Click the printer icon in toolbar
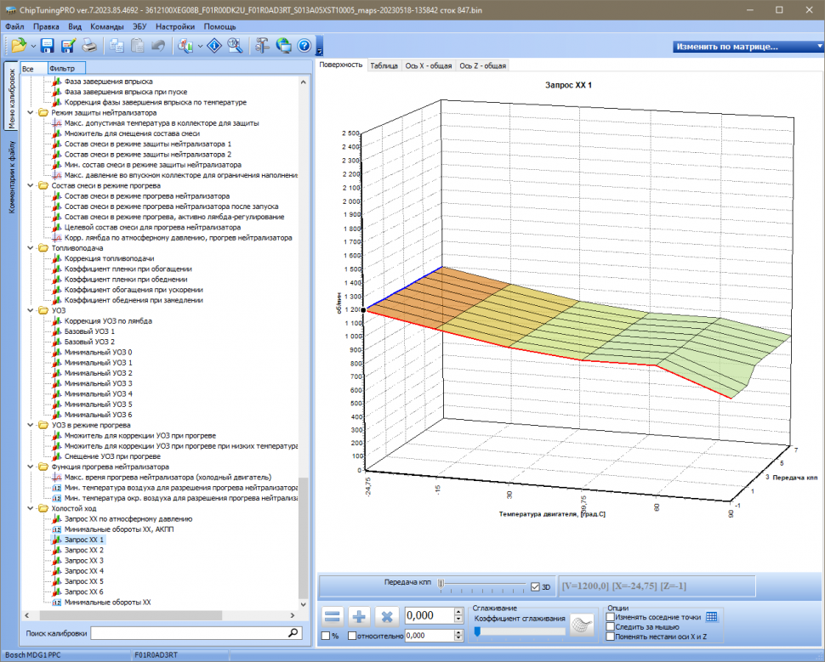Viewport: 825px width, 662px height. pyautogui.click(x=88, y=46)
